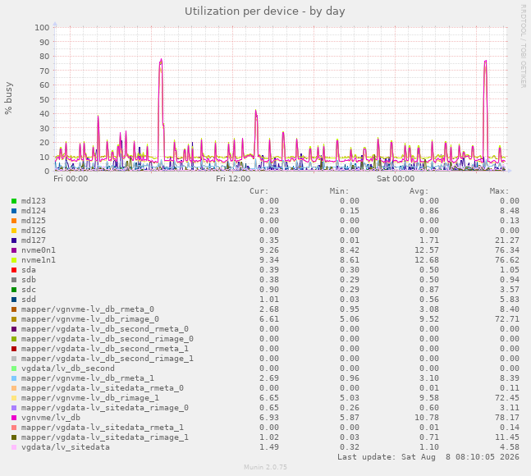Screen dimensions: 531x476
Task: Click the dark blue md127 legend swatch
Action: pos(14,240)
